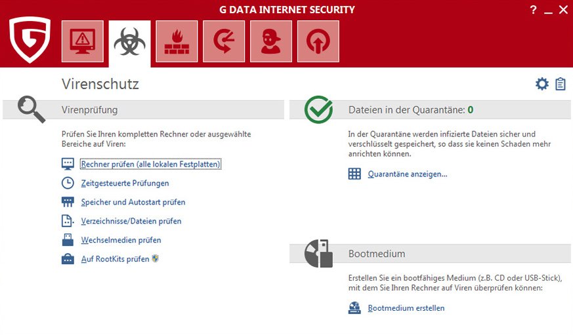
Task: Open the Firewall tab icon
Action: click(x=177, y=41)
